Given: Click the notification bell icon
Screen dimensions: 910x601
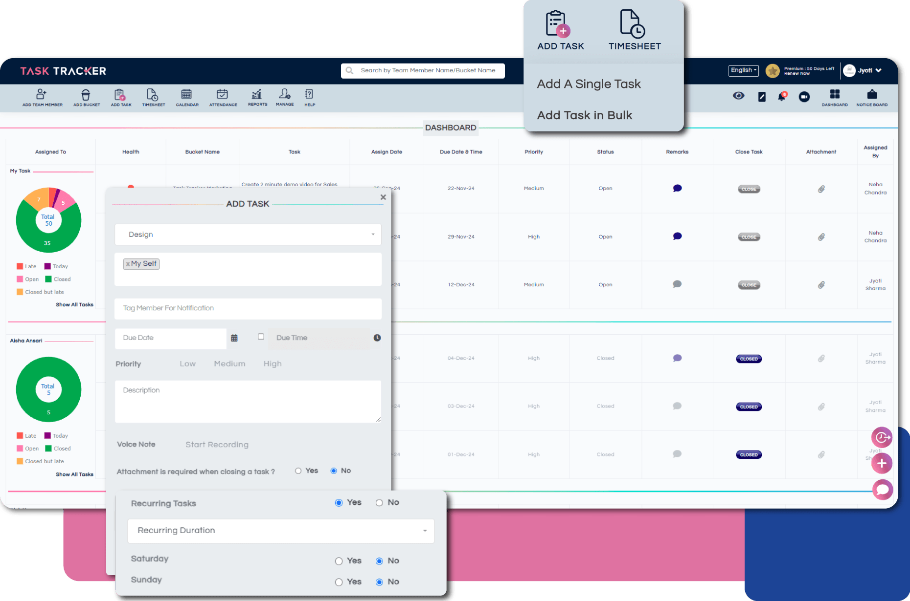Looking at the screenshot, I should pyautogui.click(x=782, y=97).
